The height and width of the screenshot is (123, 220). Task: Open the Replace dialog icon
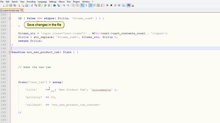[x=58, y=5]
